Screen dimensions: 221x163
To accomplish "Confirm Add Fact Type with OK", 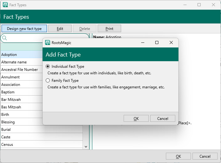I will [x=136, y=118].
